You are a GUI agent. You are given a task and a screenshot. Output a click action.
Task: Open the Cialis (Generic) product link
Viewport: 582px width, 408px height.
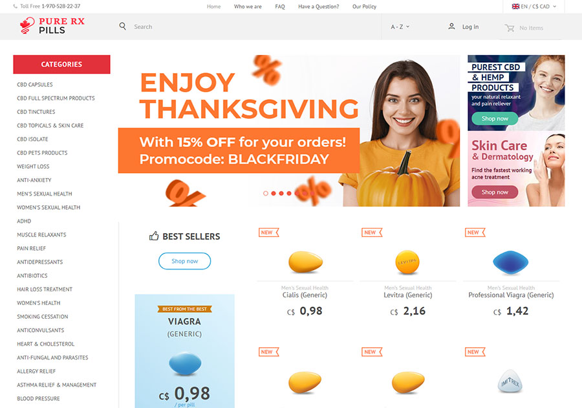coord(305,295)
